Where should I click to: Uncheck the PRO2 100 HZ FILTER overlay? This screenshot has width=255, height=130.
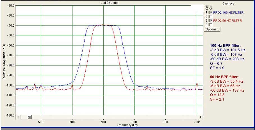tap(211, 12)
